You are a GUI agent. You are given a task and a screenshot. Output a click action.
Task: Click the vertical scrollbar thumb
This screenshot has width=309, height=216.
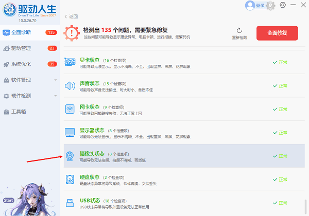305,206
